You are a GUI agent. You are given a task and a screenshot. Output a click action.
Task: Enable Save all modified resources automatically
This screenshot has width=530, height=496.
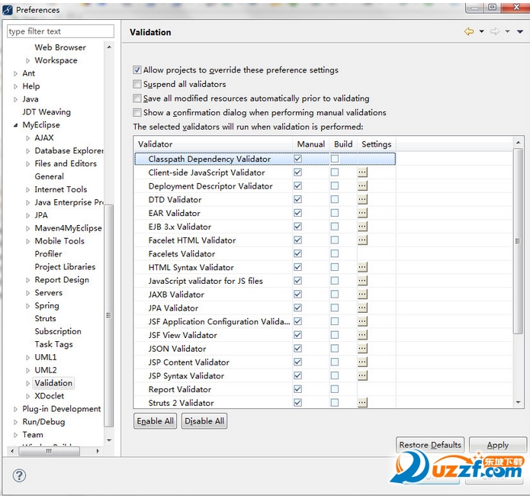(137, 98)
